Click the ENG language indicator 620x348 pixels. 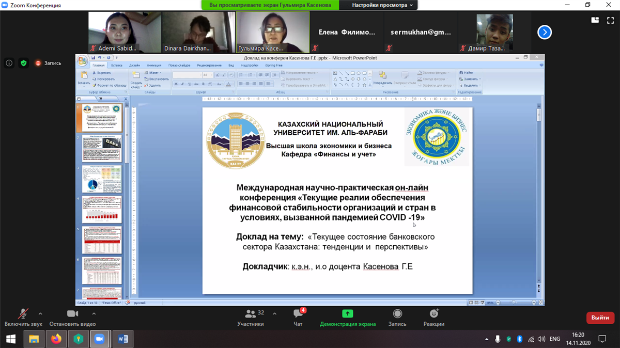(554, 339)
